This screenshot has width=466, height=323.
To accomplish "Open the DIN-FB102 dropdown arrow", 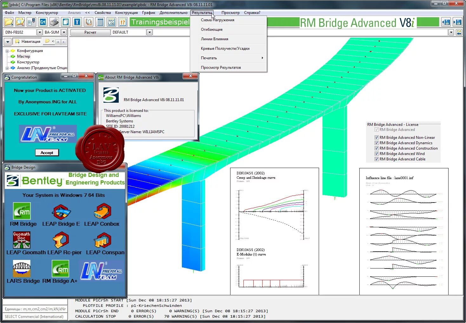I will 40,32.
